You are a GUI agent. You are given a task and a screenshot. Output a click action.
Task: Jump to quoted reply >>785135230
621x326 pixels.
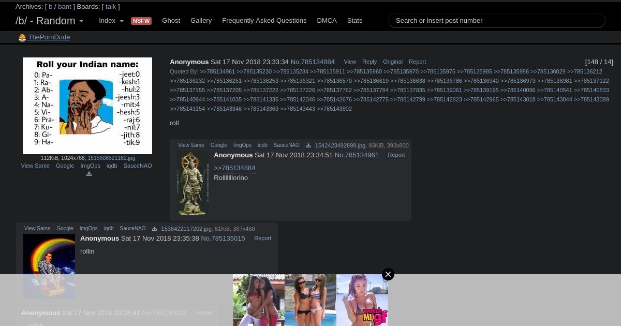tap(254, 72)
